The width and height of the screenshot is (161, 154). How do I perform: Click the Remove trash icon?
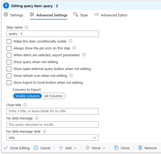[x=140, y=148]
